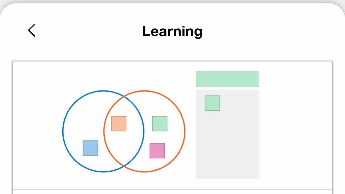Click the orange circle outline

(x=185, y=131)
